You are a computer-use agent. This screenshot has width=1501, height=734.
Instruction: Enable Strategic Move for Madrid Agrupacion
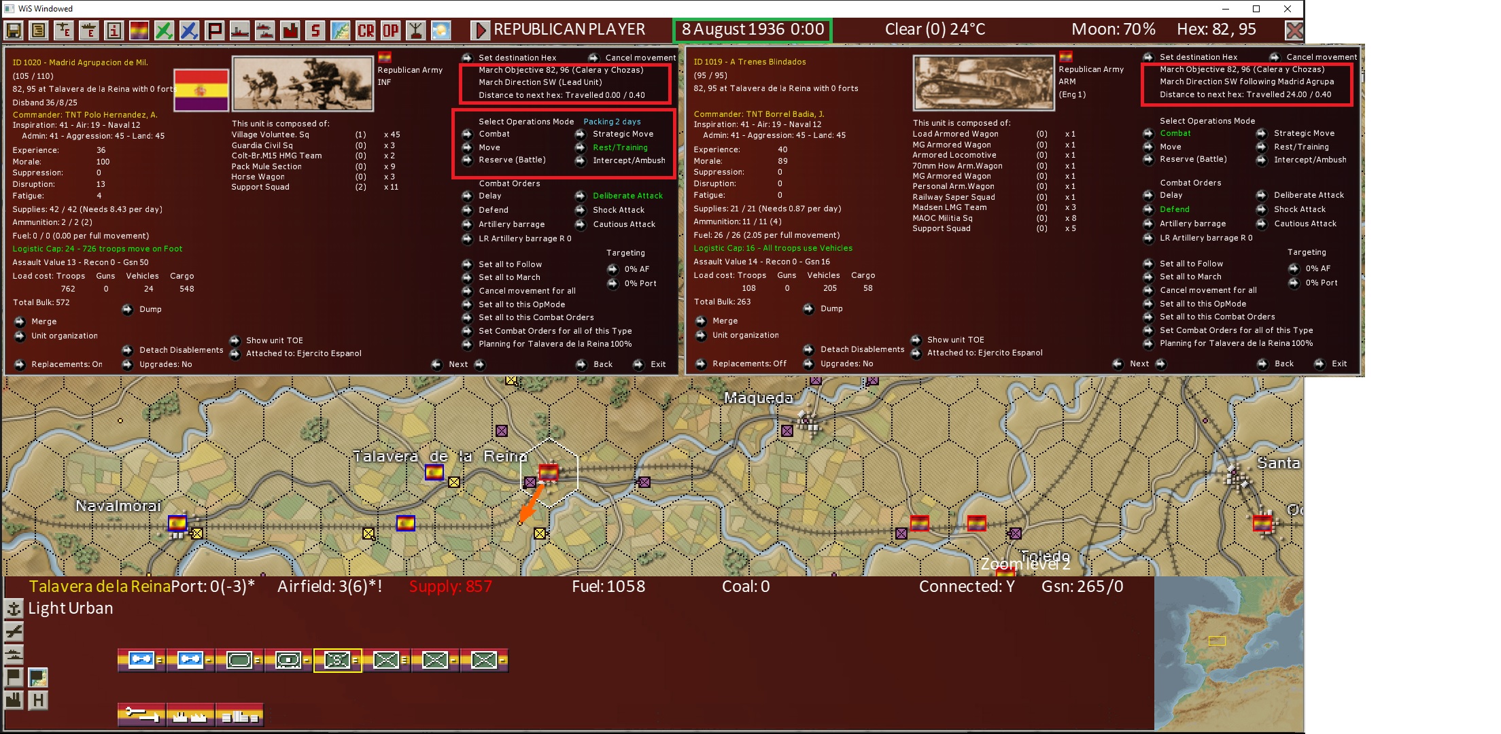(623, 134)
